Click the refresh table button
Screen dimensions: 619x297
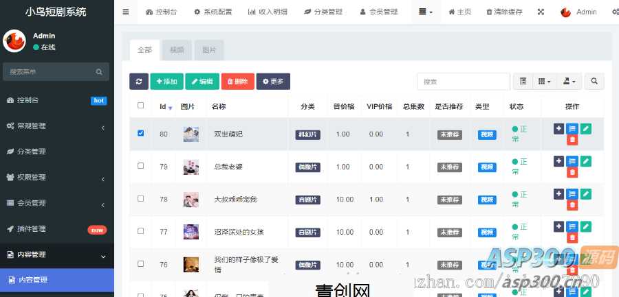pyautogui.click(x=138, y=82)
